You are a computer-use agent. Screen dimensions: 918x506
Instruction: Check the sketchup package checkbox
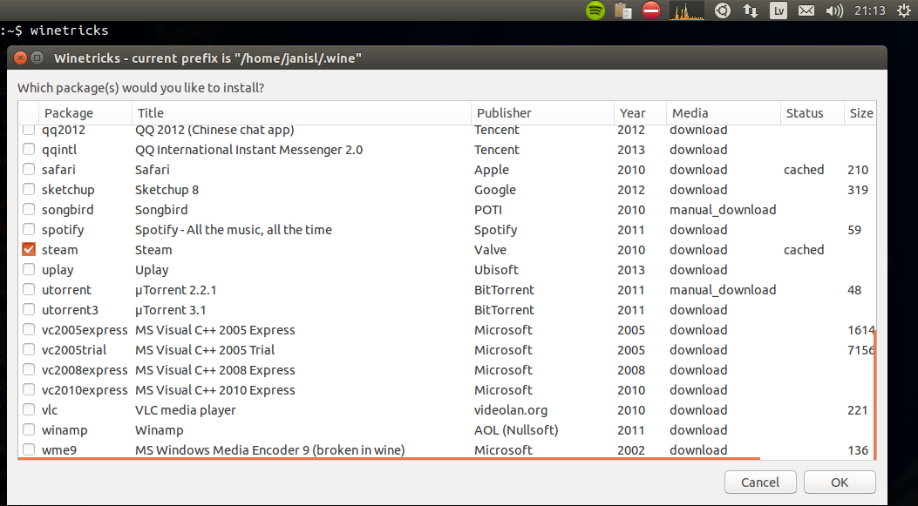coord(28,190)
